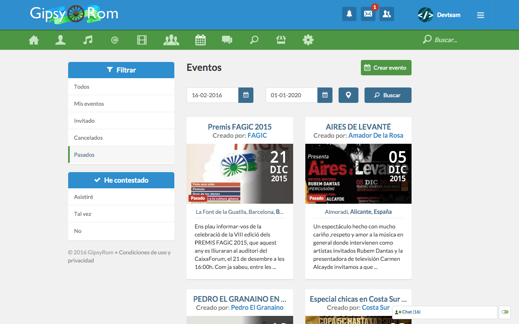
Task: Open the home icon in the navigation bar
Action: click(x=34, y=40)
